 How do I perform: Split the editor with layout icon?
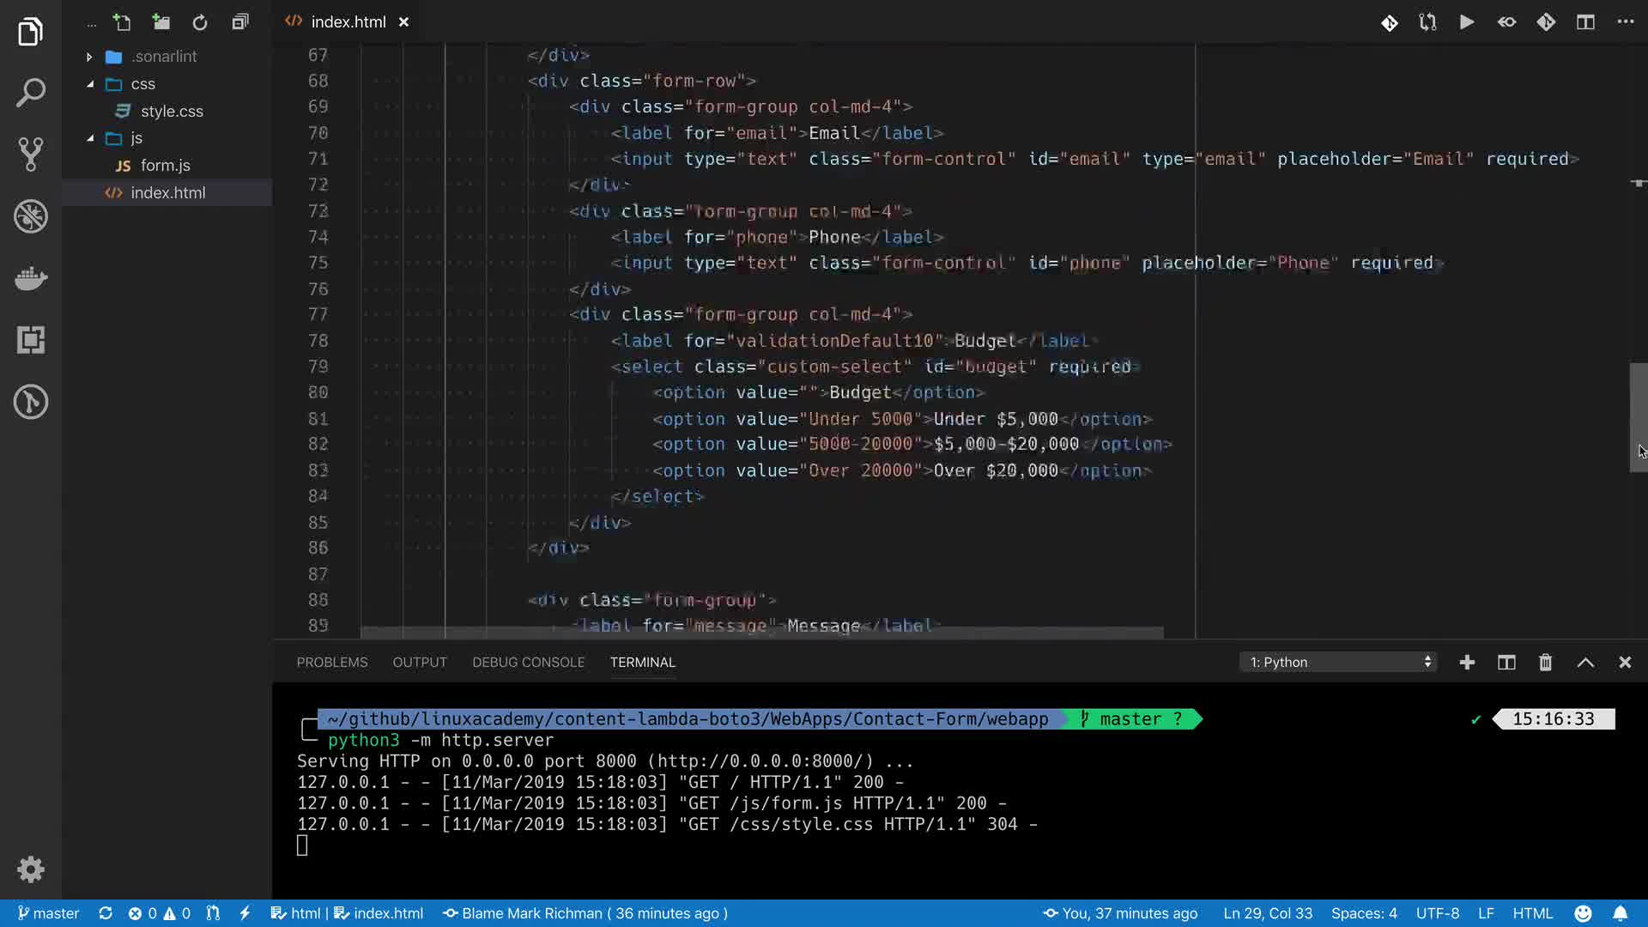[1585, 22]
